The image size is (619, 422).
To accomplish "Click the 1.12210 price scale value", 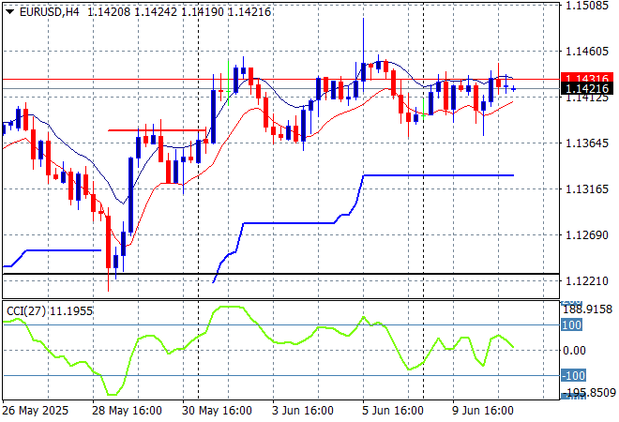I will (587, 281).
